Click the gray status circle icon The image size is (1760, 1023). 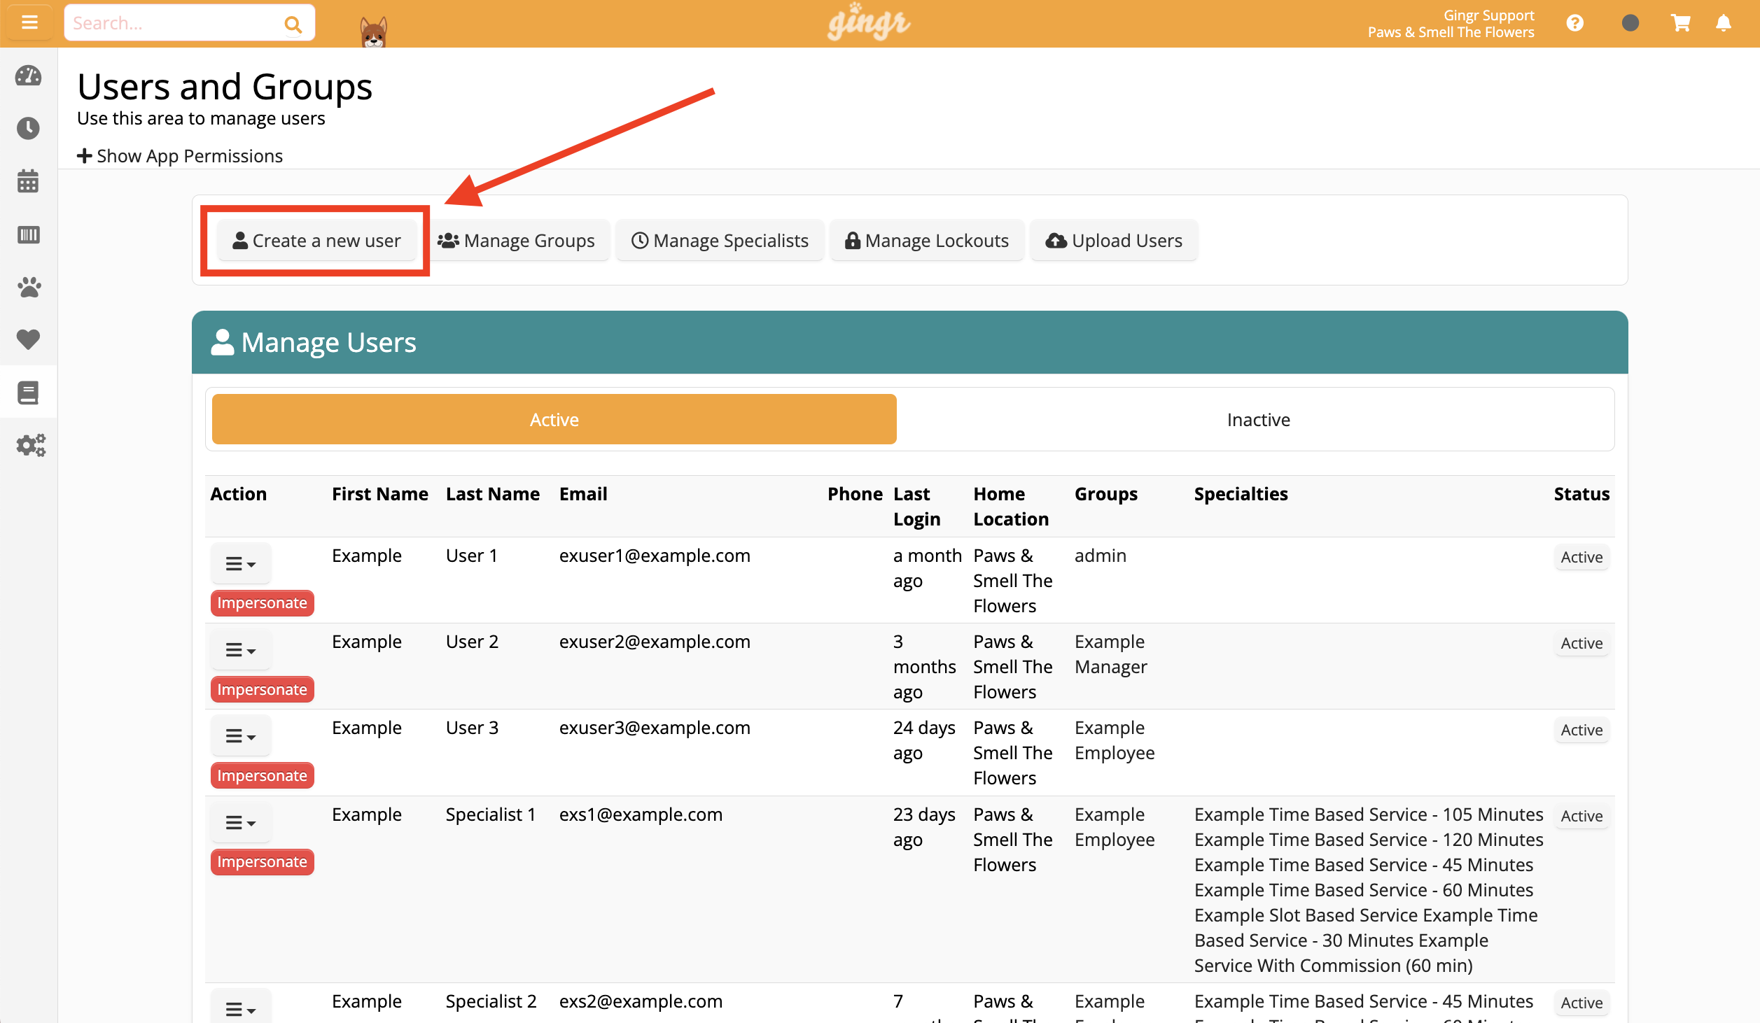click(1630, 23)
